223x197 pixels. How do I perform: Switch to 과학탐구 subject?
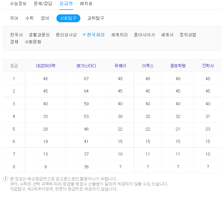(x=96, y=18)
